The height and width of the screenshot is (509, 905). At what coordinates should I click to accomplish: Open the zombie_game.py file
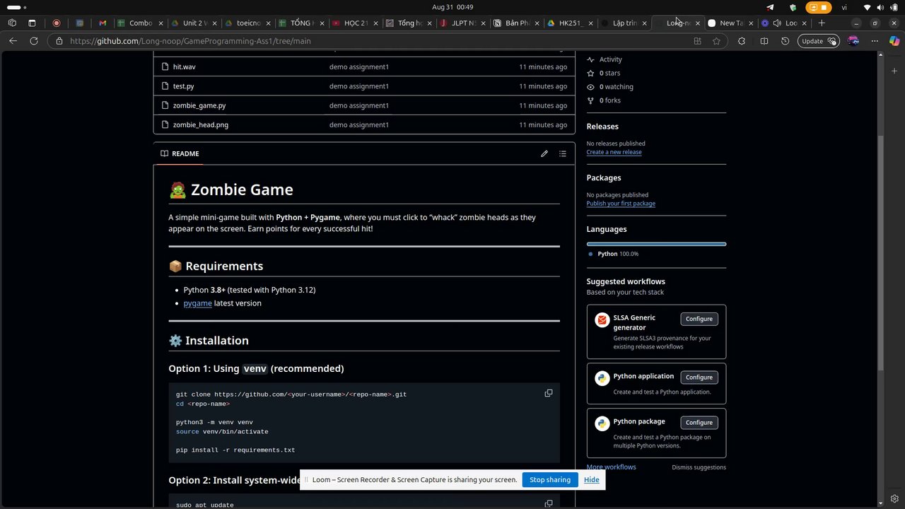pos(199,105)
